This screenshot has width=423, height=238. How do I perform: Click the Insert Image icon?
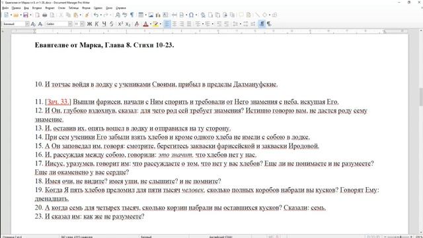point(151,15)
